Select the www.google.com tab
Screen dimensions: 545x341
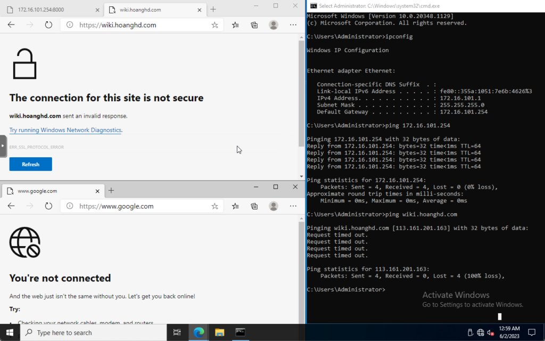[x=53, y=191]
